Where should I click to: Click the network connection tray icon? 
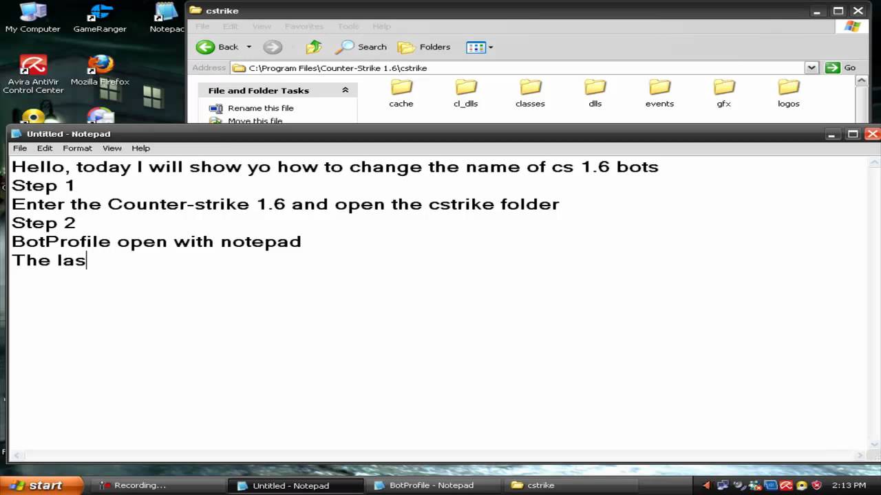point(723,485)
